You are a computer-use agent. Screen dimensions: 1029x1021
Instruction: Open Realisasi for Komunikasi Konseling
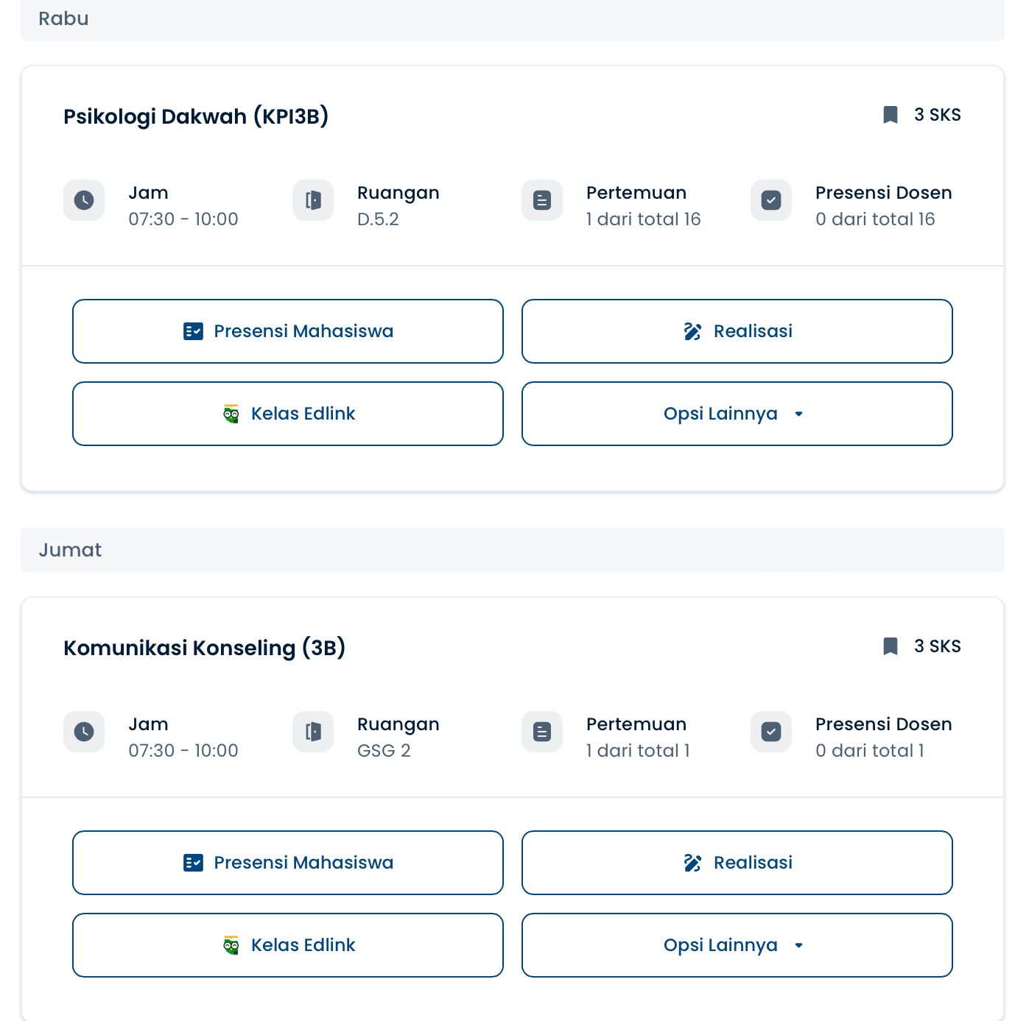[737, 863]
